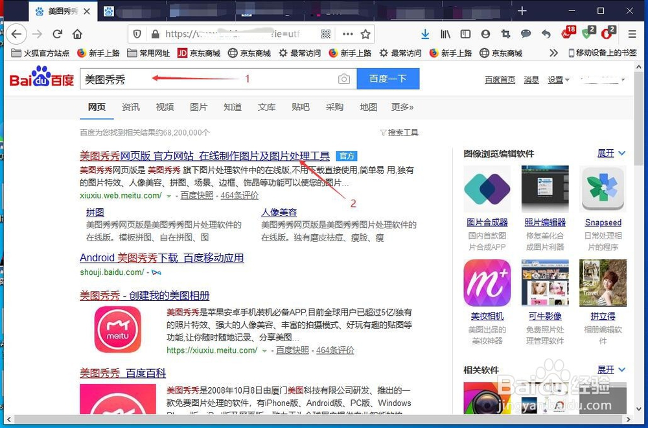
Task: Open the Snapseed app thumbnail
Action: pyautogui.click(x=603, y=189)
